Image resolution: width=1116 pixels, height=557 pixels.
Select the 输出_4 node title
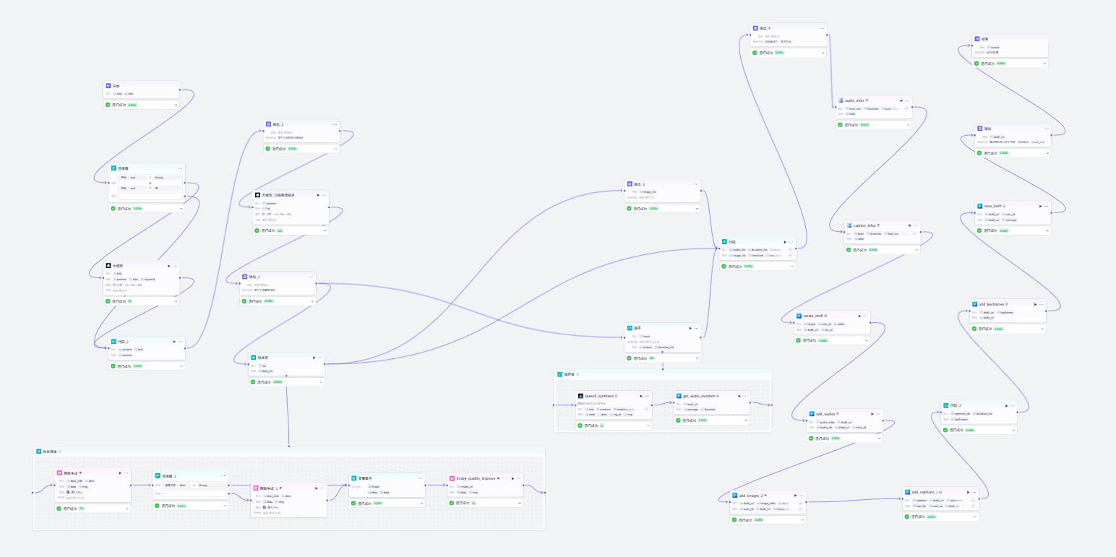[x=766, y=28]
